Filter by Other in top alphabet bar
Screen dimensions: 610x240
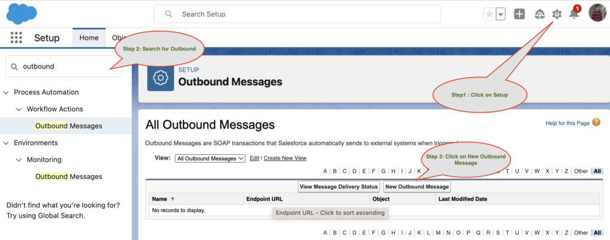pos(581,171)
